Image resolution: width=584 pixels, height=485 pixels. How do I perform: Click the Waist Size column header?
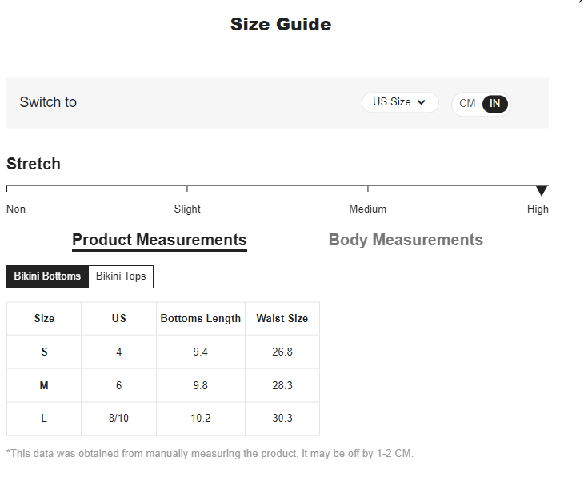(x=282, y=318)
